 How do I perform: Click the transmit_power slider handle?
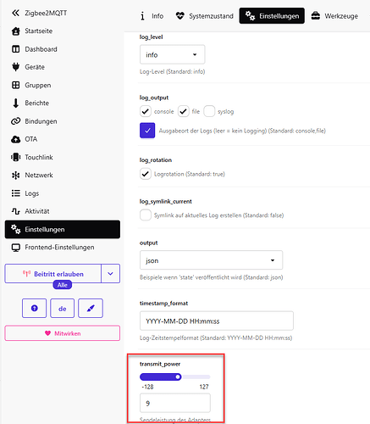coord(178,377)
